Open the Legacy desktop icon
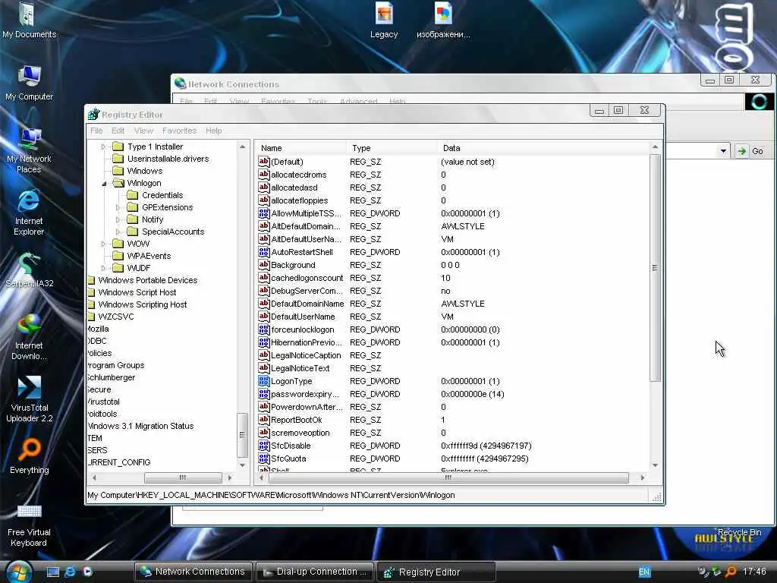The width and height of the screenshot is (777, 583). [384, 20]
